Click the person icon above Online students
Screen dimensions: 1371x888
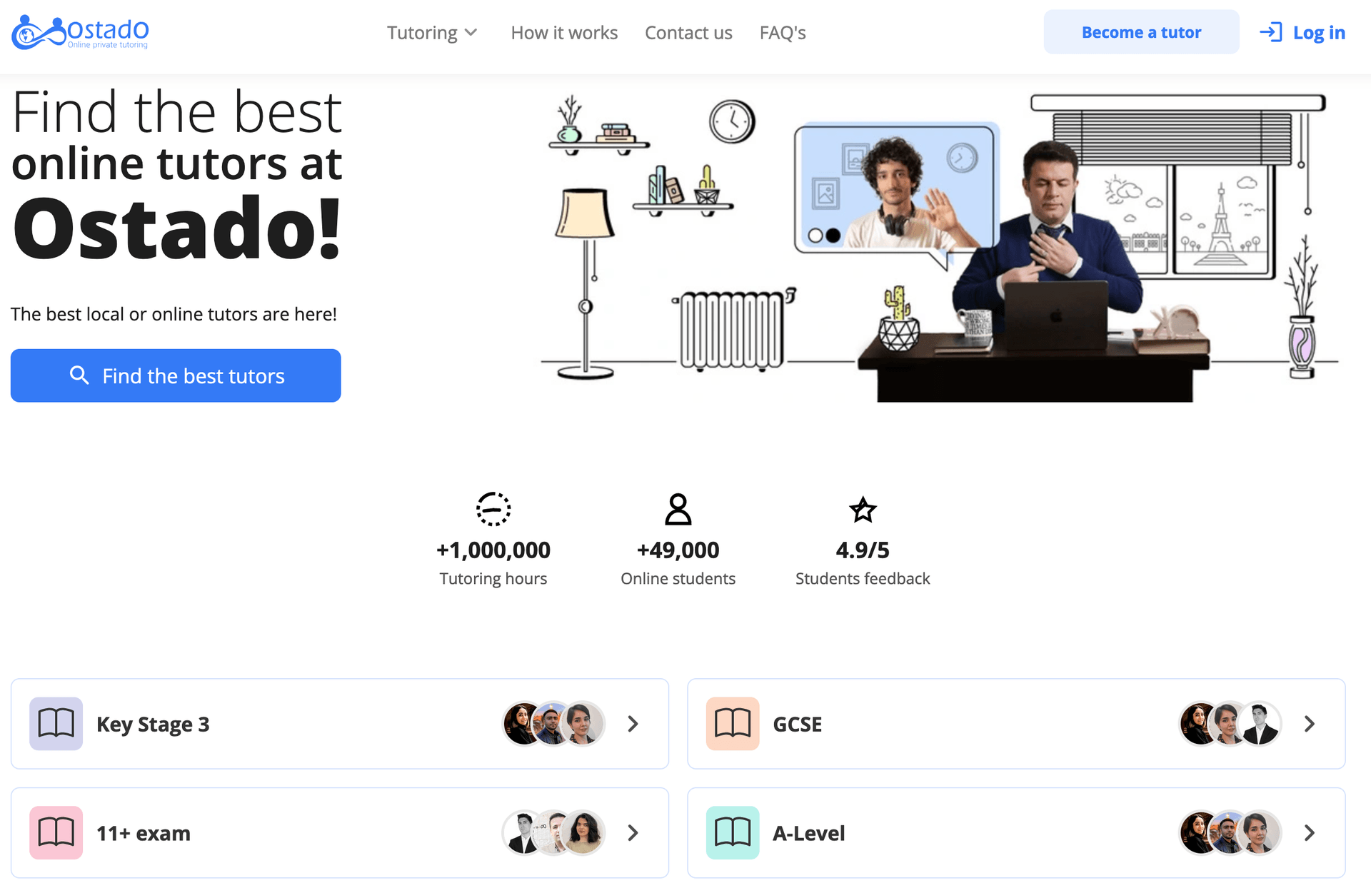(678, 510)
